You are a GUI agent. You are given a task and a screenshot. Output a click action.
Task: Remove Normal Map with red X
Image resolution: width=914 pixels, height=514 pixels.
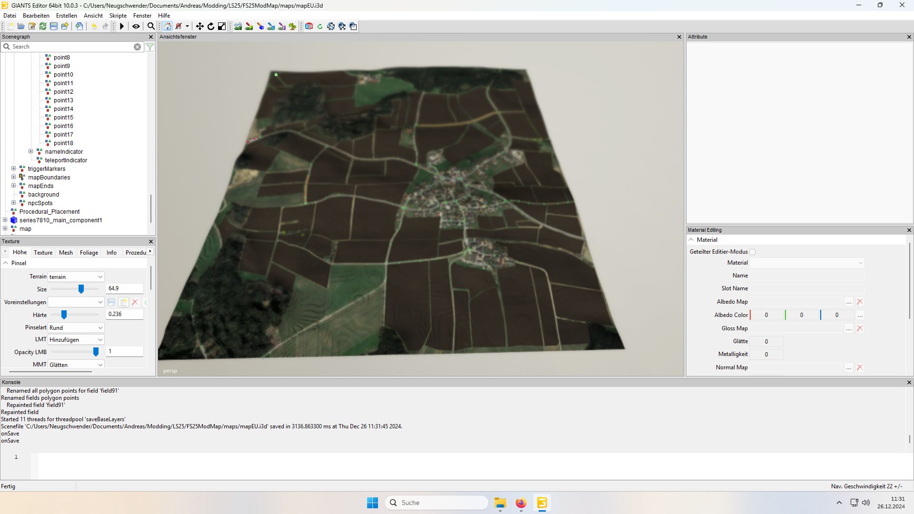click(860, 367)
